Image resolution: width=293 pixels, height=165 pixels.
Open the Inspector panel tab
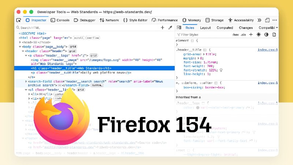pos(36,20)
